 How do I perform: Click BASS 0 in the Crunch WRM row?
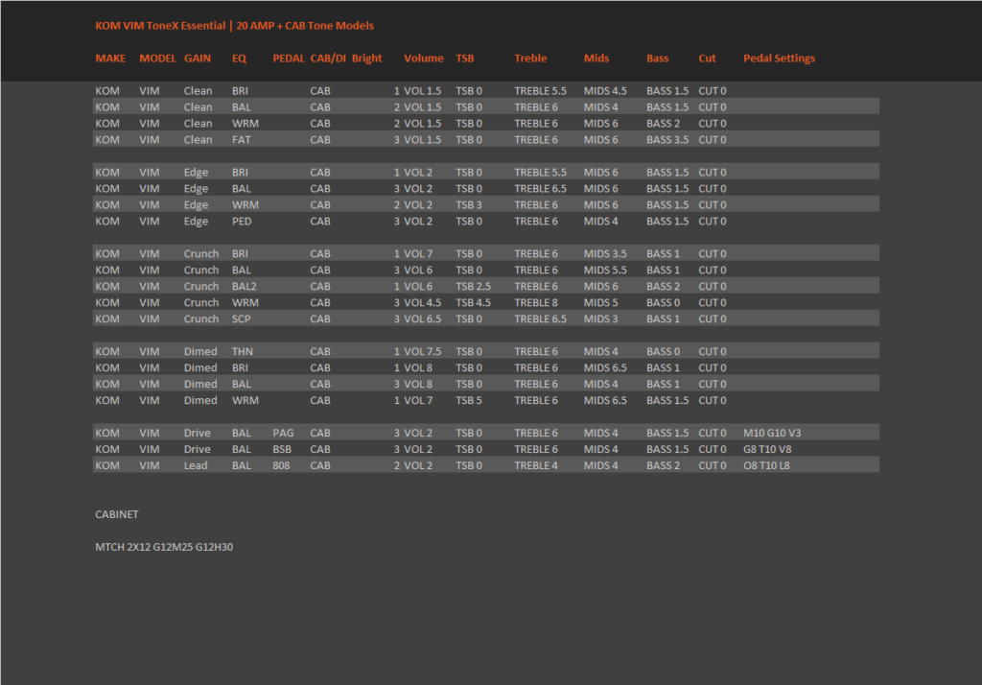pos(664,303)
